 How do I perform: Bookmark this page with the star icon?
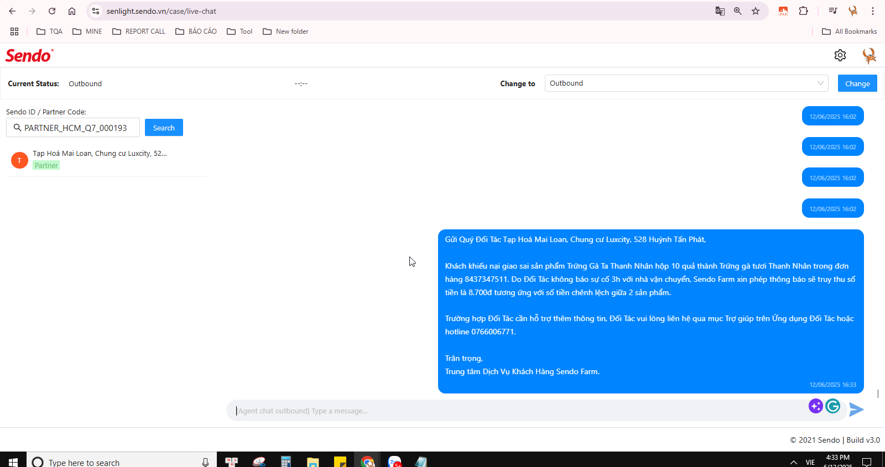pyautogui.click(x=755, y=11)
